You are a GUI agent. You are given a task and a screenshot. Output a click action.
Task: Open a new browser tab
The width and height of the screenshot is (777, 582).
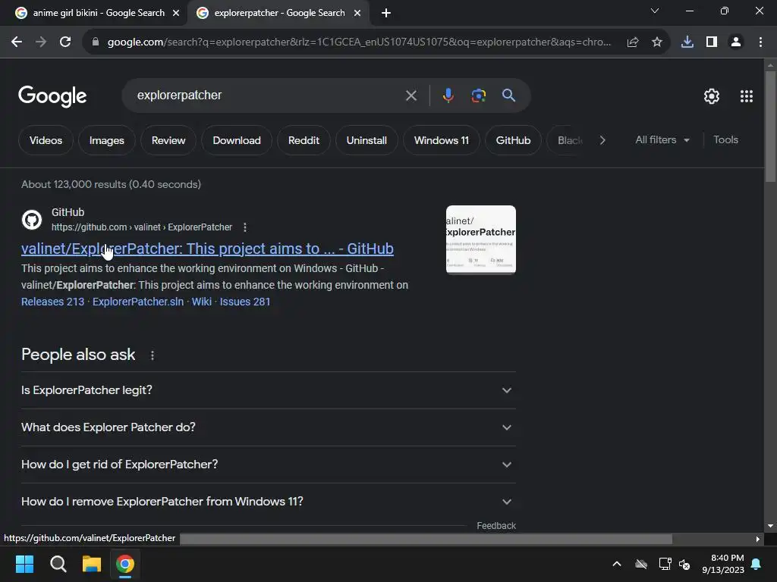pyautogui.click(x=386, y=13)
